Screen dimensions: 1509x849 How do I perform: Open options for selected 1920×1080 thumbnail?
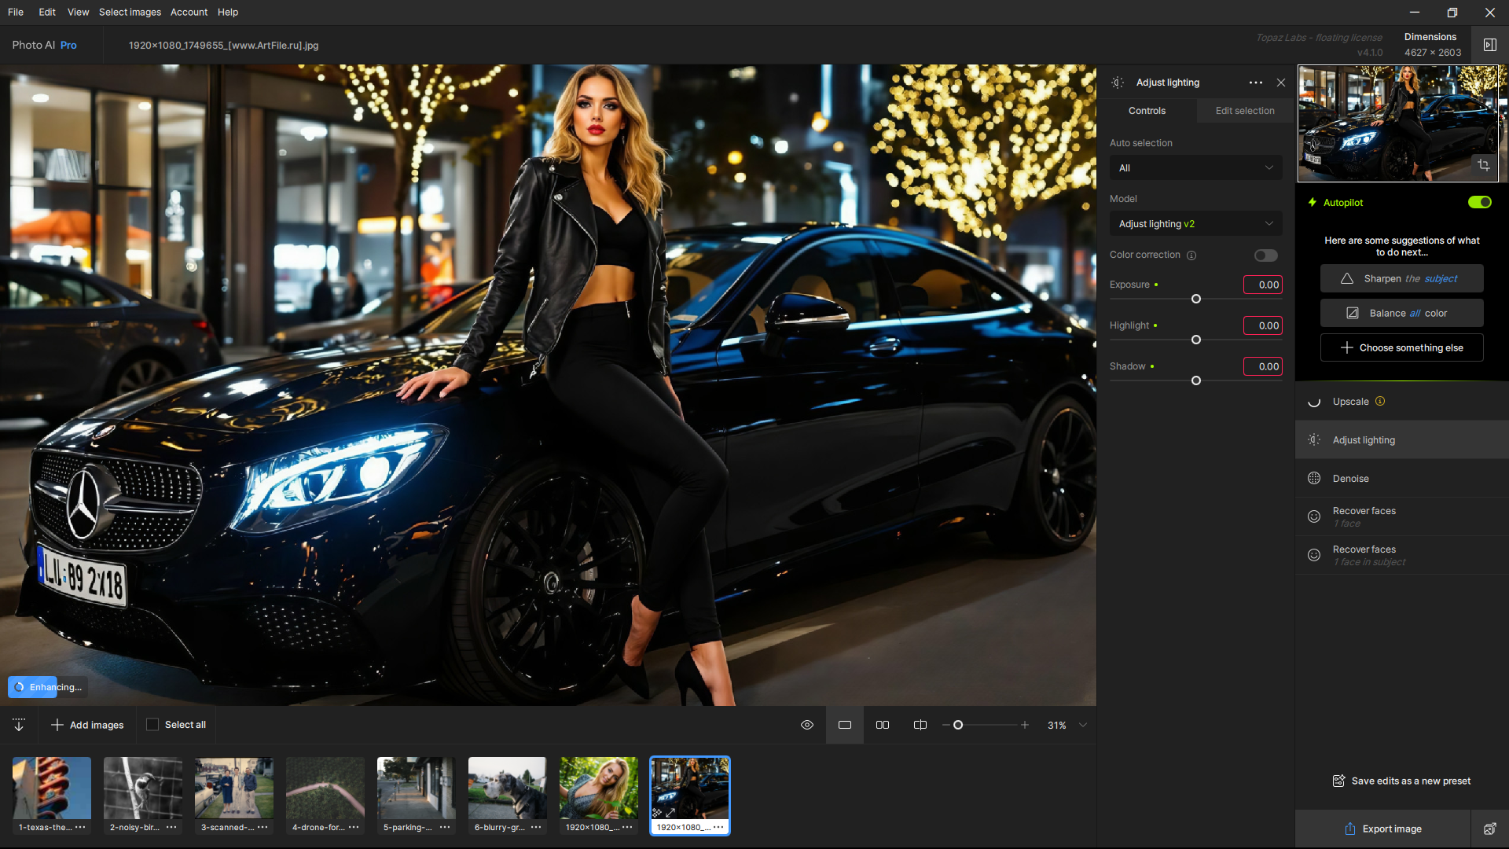(x=718, y=827)
